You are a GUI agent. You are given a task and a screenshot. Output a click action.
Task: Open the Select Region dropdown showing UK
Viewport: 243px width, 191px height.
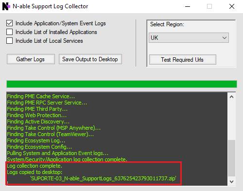click(x=189, y=38)
